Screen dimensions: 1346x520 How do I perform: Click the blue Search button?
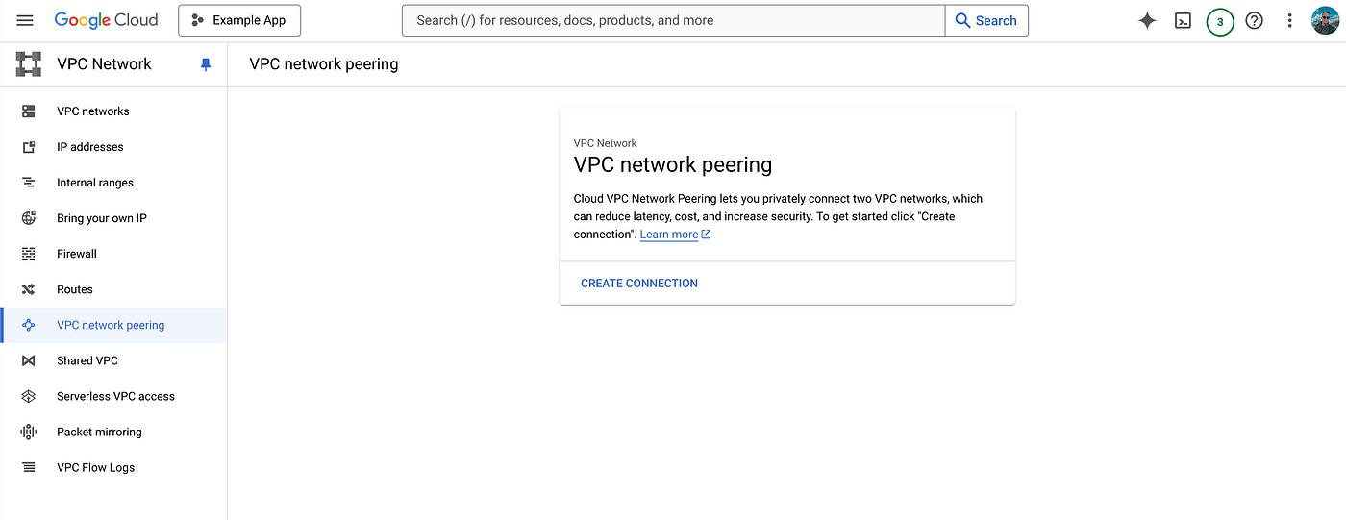(986, 20)
